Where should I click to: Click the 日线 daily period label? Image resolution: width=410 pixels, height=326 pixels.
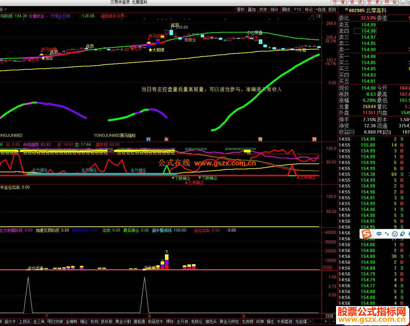(329, 316)
